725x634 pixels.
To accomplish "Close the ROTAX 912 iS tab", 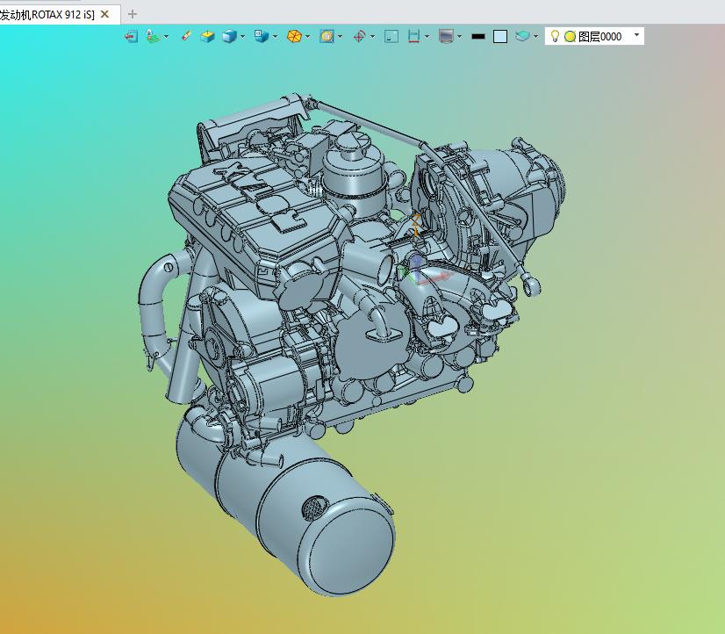I will 105,14.
